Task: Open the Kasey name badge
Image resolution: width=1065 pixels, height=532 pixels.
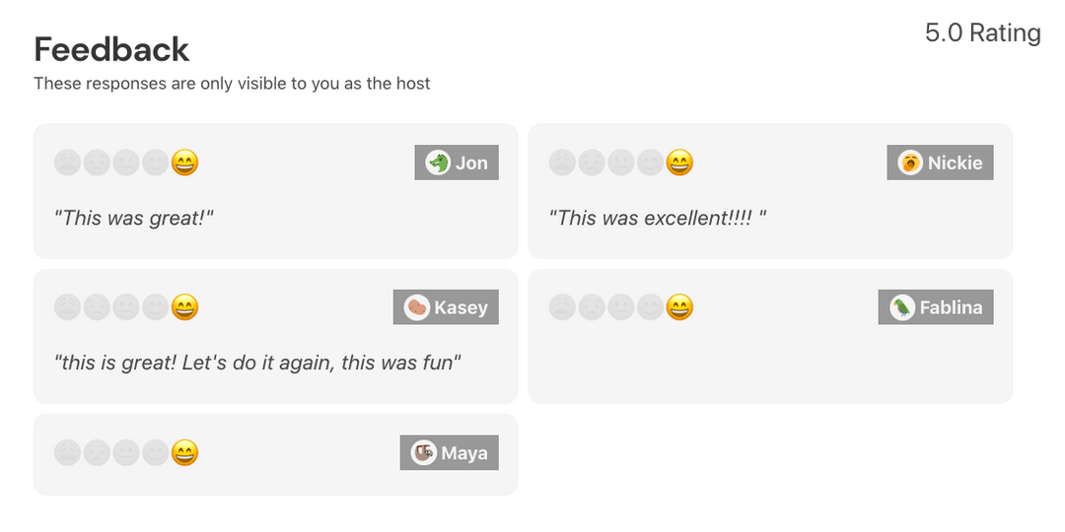Action: 446,307
